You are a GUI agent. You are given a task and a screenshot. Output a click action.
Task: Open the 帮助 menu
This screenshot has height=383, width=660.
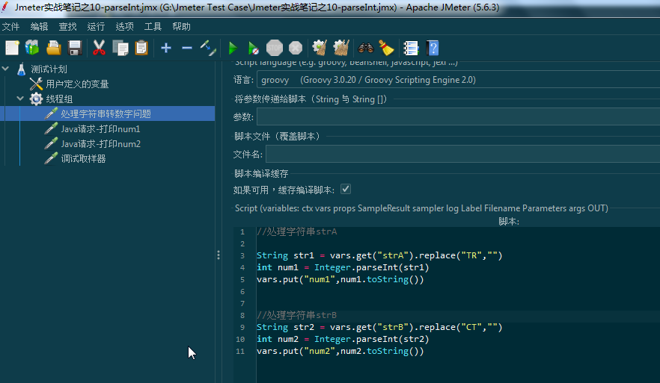[x=181, y=26]
